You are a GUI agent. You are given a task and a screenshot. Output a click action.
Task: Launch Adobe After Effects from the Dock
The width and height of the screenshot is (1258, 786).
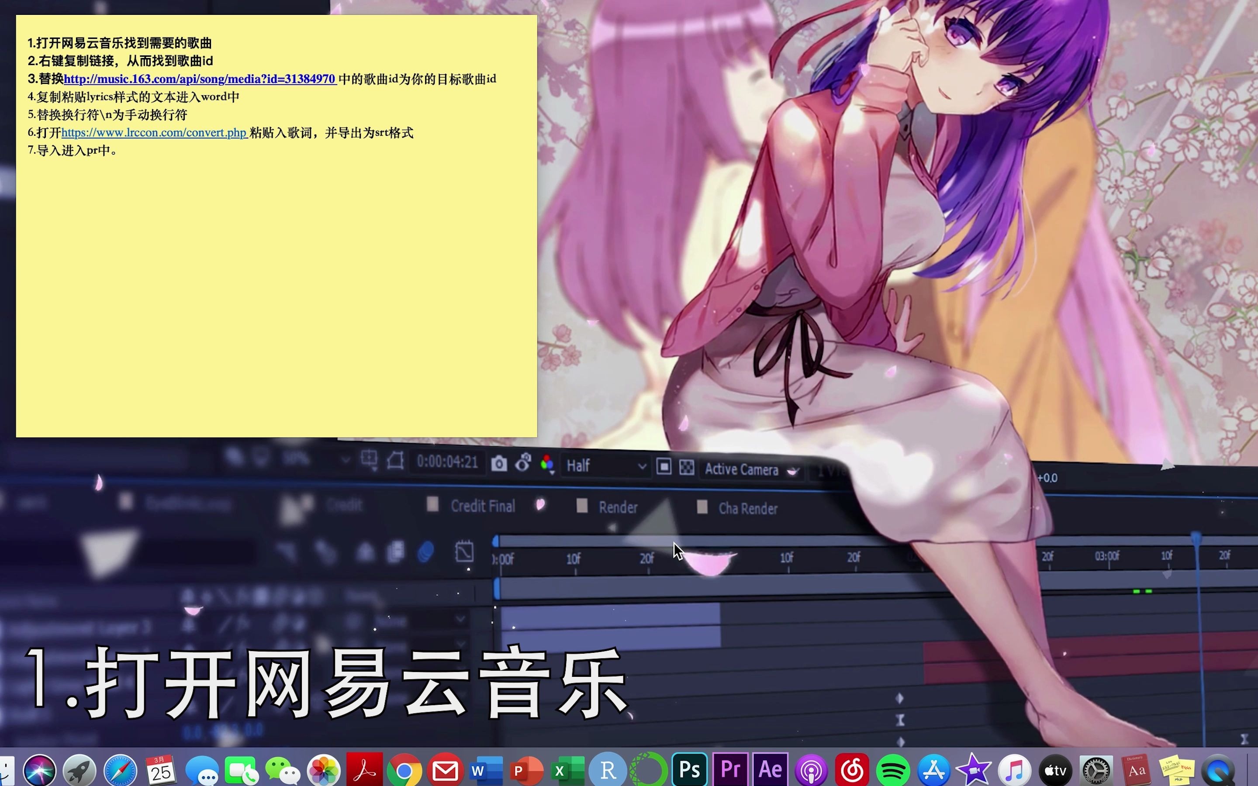[771, 770]
